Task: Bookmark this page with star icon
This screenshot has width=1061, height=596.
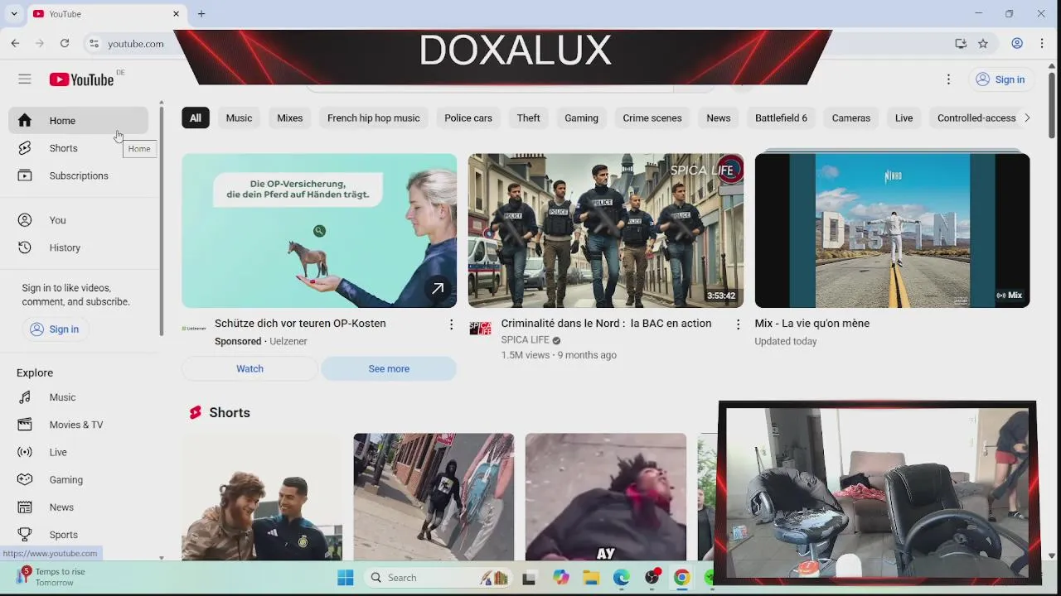Action: click(983, 44)
